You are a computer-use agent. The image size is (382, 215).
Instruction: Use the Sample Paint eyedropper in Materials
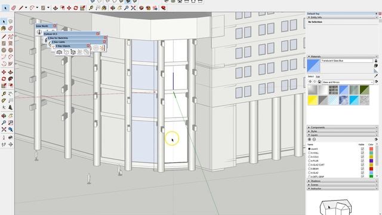pyautogui.click(x=376, y=76)
